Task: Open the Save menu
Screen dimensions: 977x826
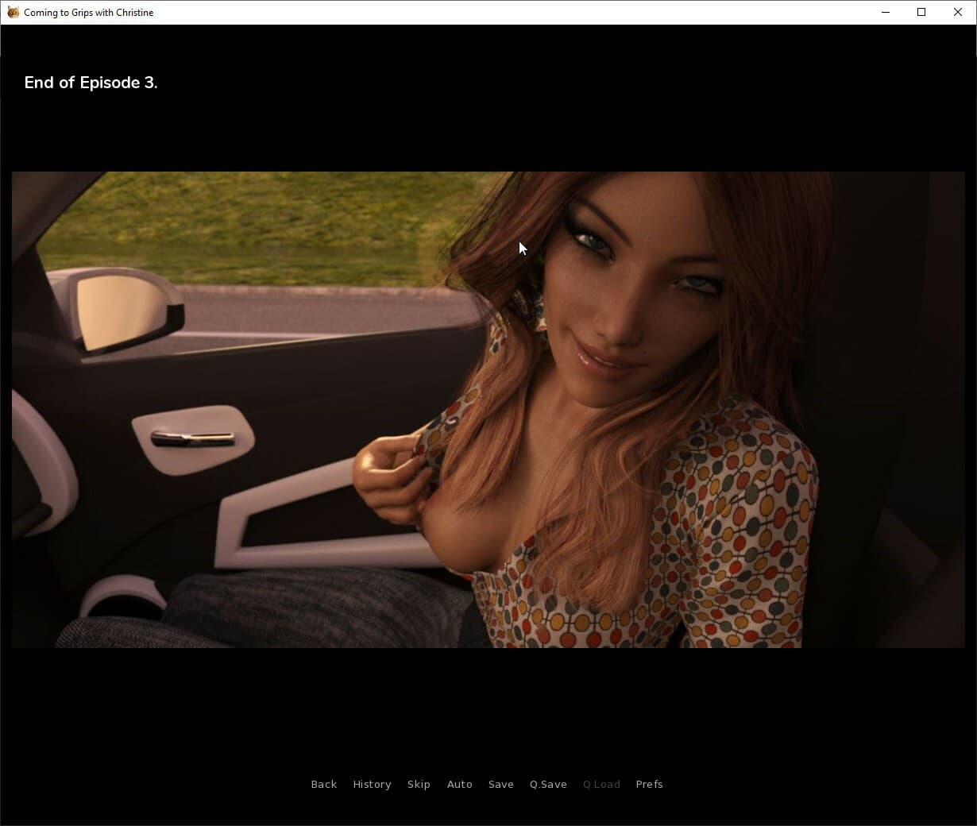Action: (500, 784)
